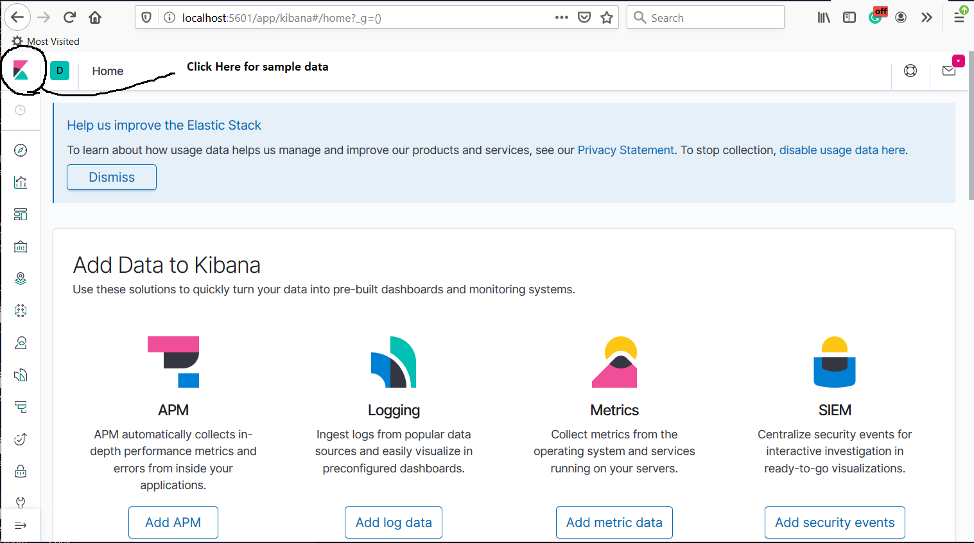Click the Add Data to Kibana heading

pos(167,265)
